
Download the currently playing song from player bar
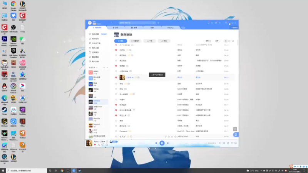point(99,145)
